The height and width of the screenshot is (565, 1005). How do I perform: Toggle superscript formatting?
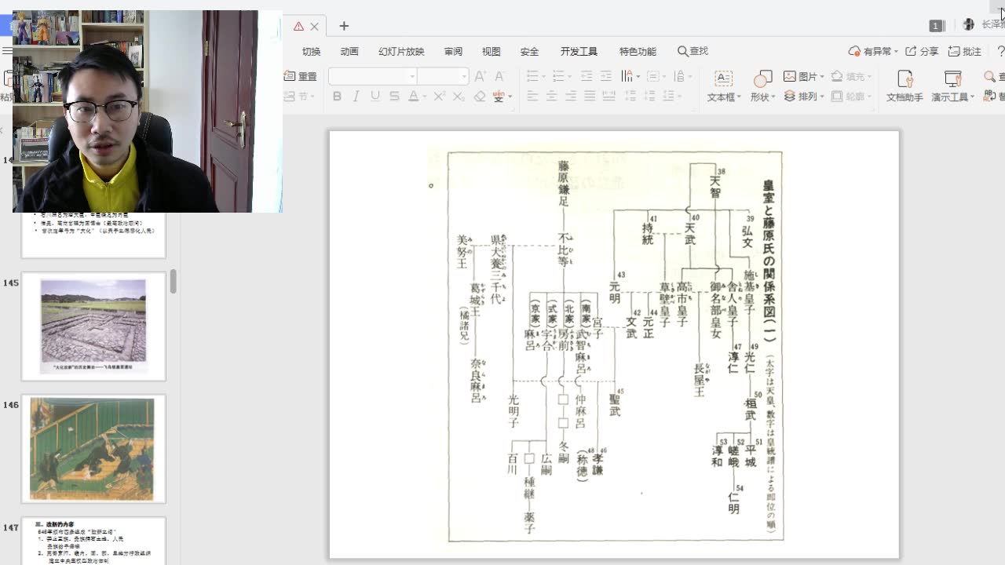tap(440, 97)
